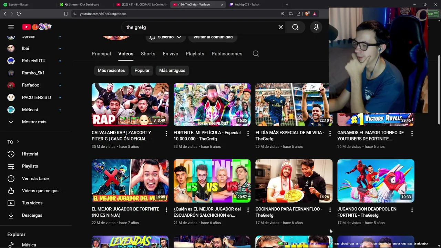This screenshot has height=248, width=441.
Task: Play CALVALAND RAP video thumbnail
Action: [130, 104]
